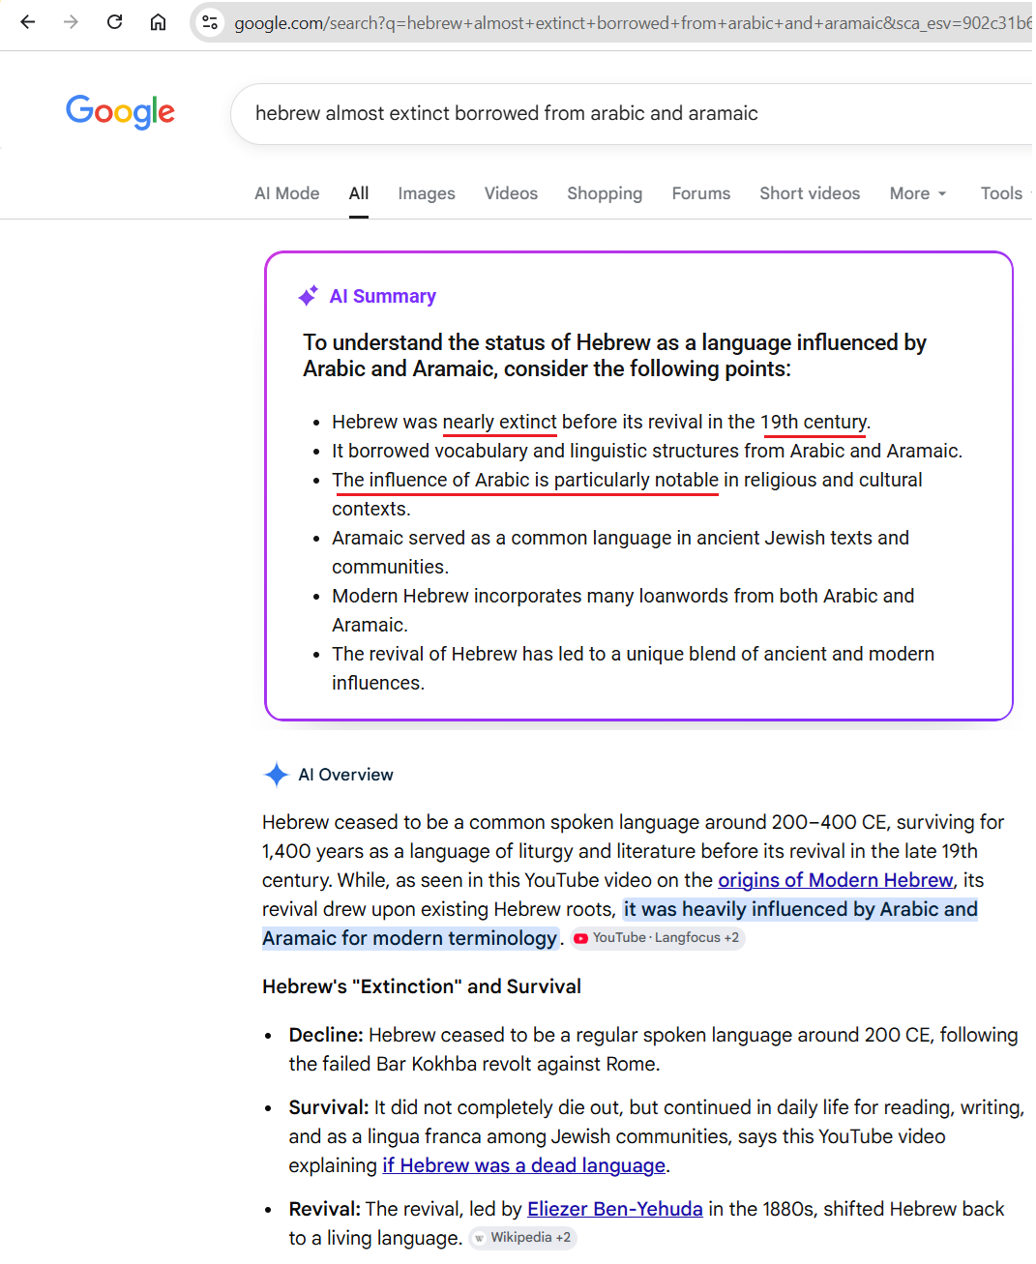Click the 'AI Overview' label

tap(345, 775)
